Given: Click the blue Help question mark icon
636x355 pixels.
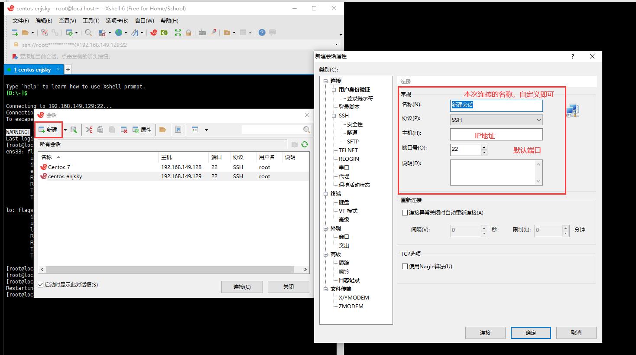Looking at the screenshot, I should pyautogui.click(x=262, y=33).
